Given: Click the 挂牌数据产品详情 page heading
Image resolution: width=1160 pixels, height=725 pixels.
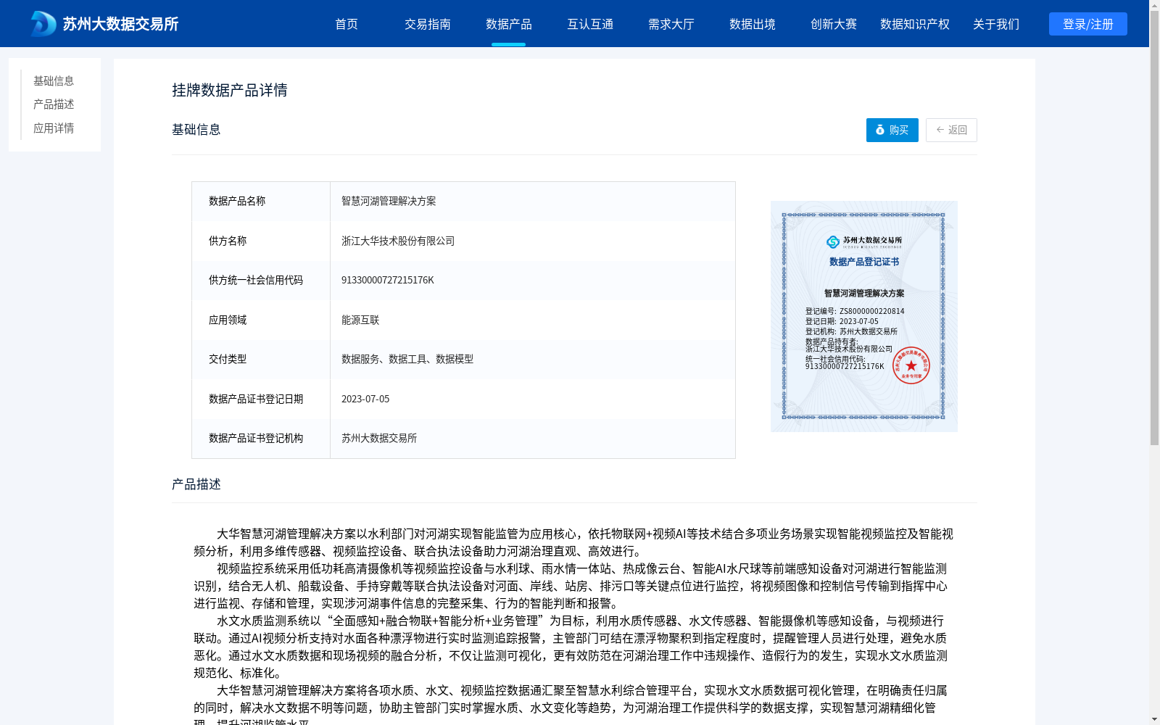Looking at the screenshot, I should pyautogui.click(x=230, y=90).
